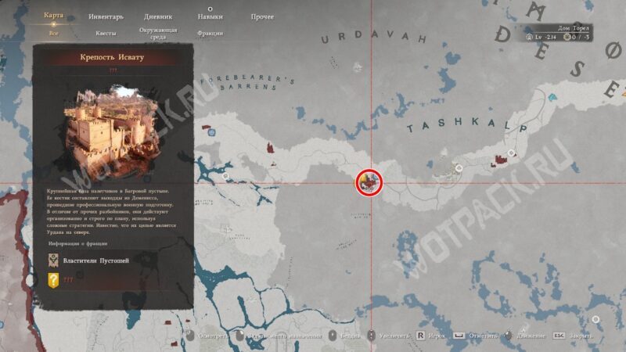Click the Движение control icon
The width and height of the screenshot is (626, 352).
[508, 335]
